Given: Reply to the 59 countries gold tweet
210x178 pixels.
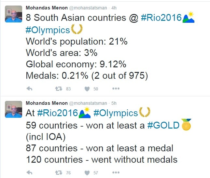Looking at the screenshot, I should [x=29, y=172].
